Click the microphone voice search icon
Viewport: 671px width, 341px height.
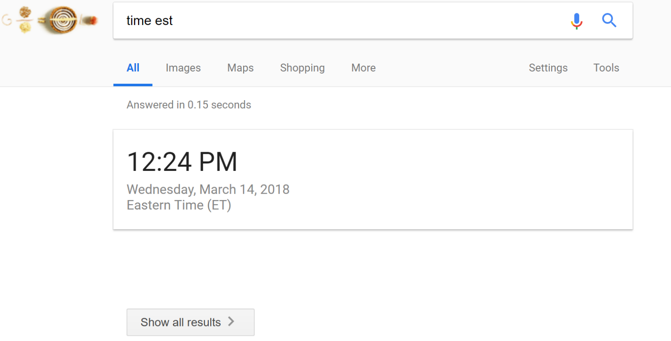[576, 20]
